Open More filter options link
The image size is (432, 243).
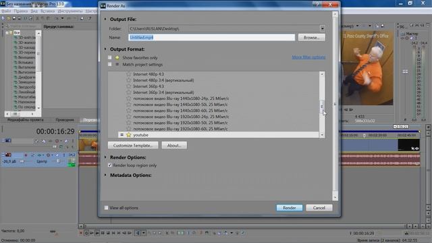pyautogui.click(x=308, y=57)
